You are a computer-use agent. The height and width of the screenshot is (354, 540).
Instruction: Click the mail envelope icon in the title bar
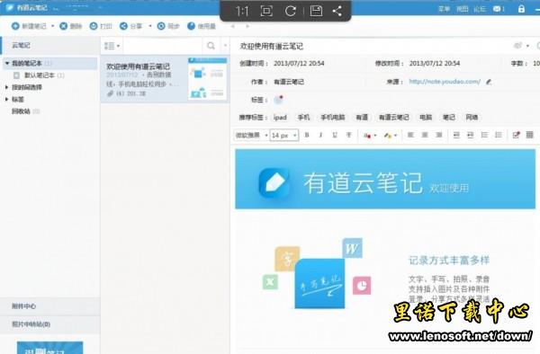497,9
